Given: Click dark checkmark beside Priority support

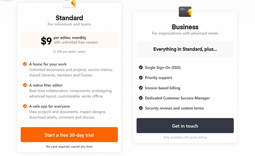Looking at the screenshot, I should click(141, 77).
